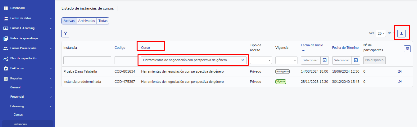Screen dimensions: 417x127
Task: Open the Vigencia filter dropdown
Action: 286,60
